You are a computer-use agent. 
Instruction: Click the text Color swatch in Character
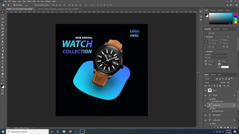coord(225,67)
